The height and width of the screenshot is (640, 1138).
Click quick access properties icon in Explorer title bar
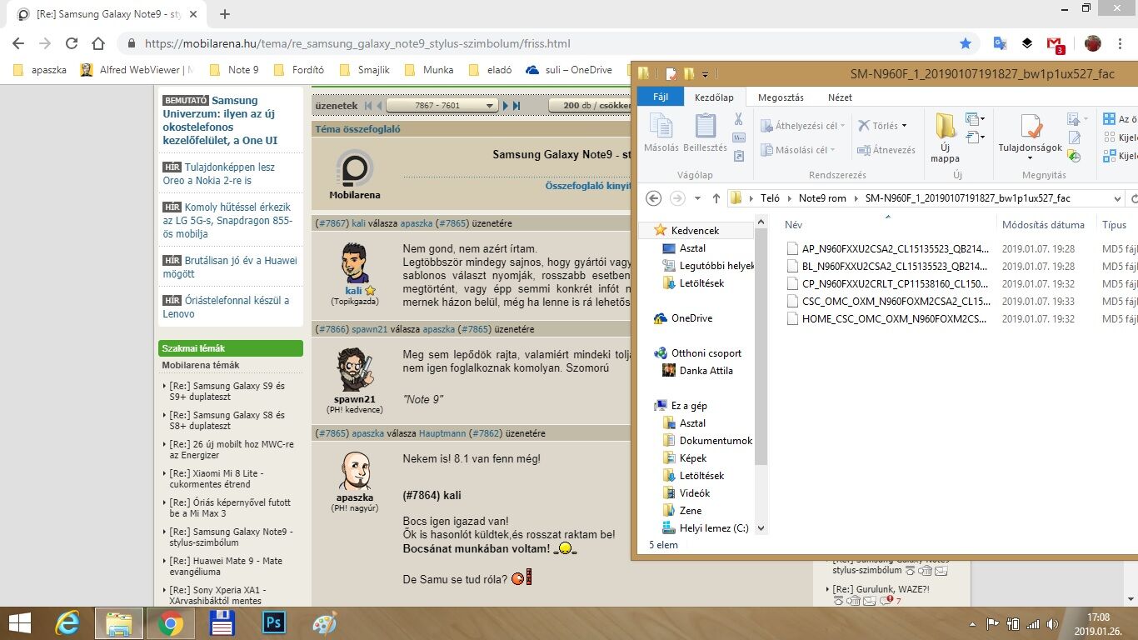[x=671, y=73]
